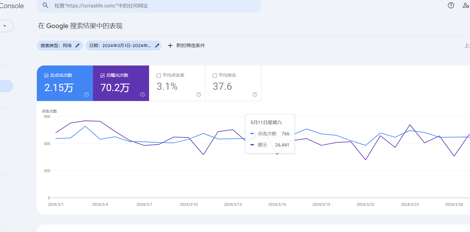Viewport: 470px width, 232px height.
Task: Click the 2.15万 total clicks value
Action: [x=59, y=87]
